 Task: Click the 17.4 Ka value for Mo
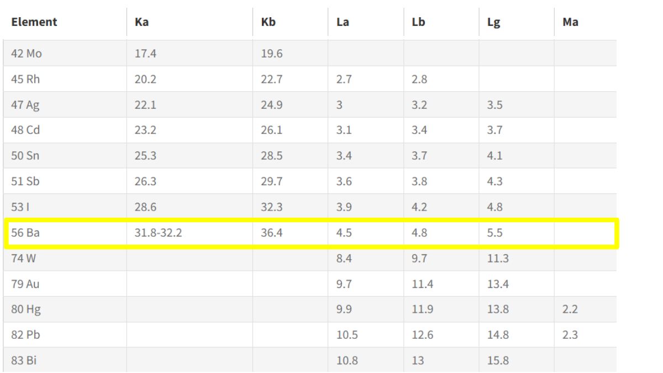(x=145, y=54)
